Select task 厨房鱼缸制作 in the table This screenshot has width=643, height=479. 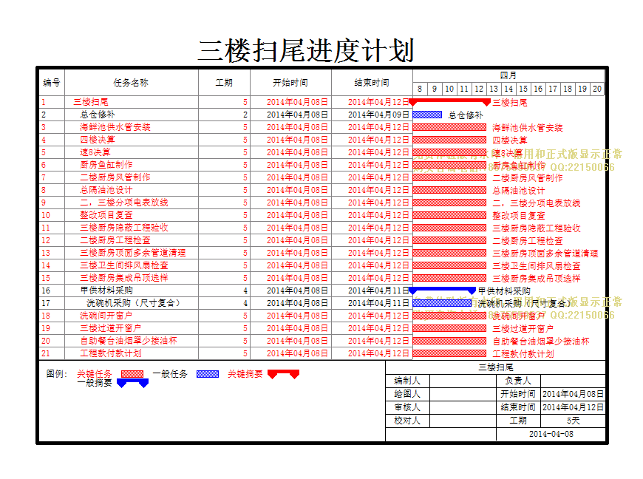pos(106,165)
